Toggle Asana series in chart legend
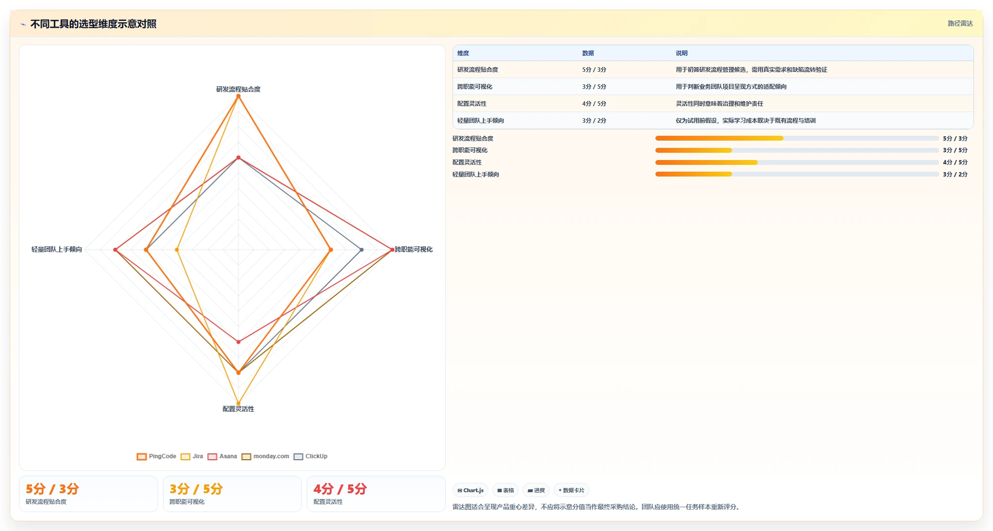This screenshot has width=993, height=531. [222, 456]
